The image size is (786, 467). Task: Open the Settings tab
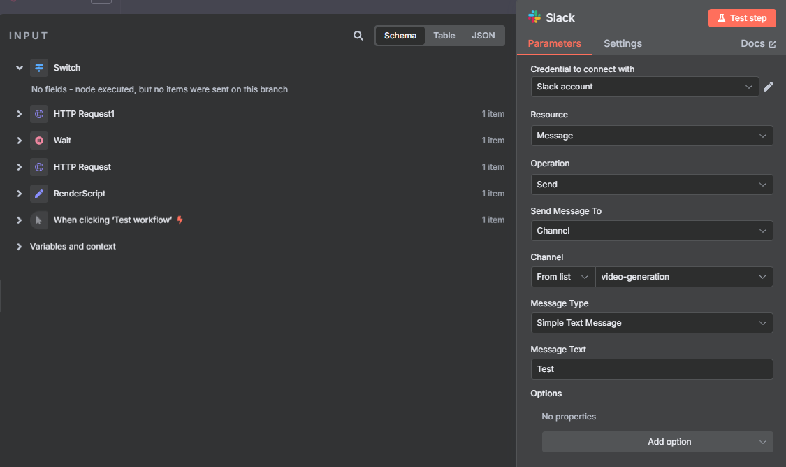[x=623, y=43]
